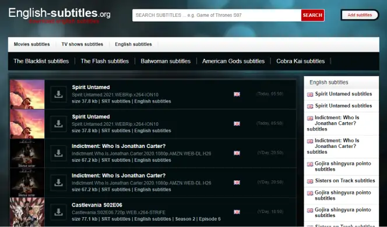Download first Spirit Untamed subtitle via icon
387x227 pixels.
pyautogui.click(x=58, y=94)
